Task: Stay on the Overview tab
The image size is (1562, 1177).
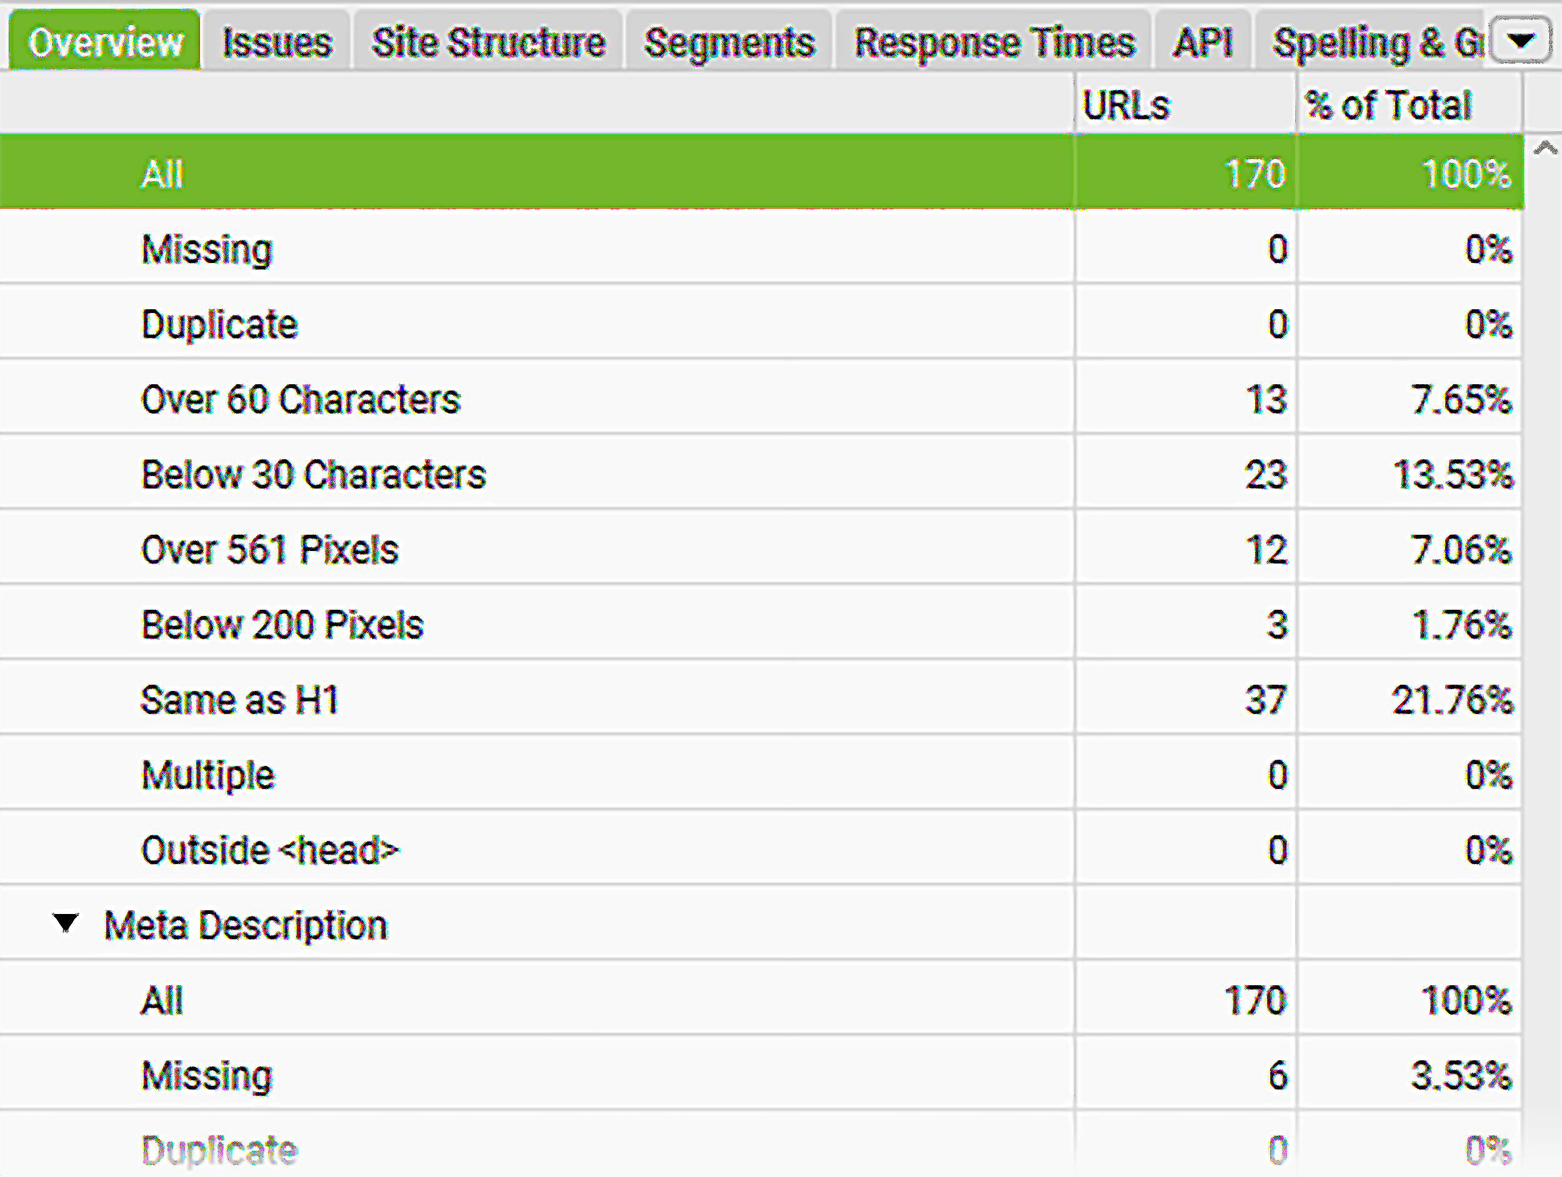Action: pos(103,40)
